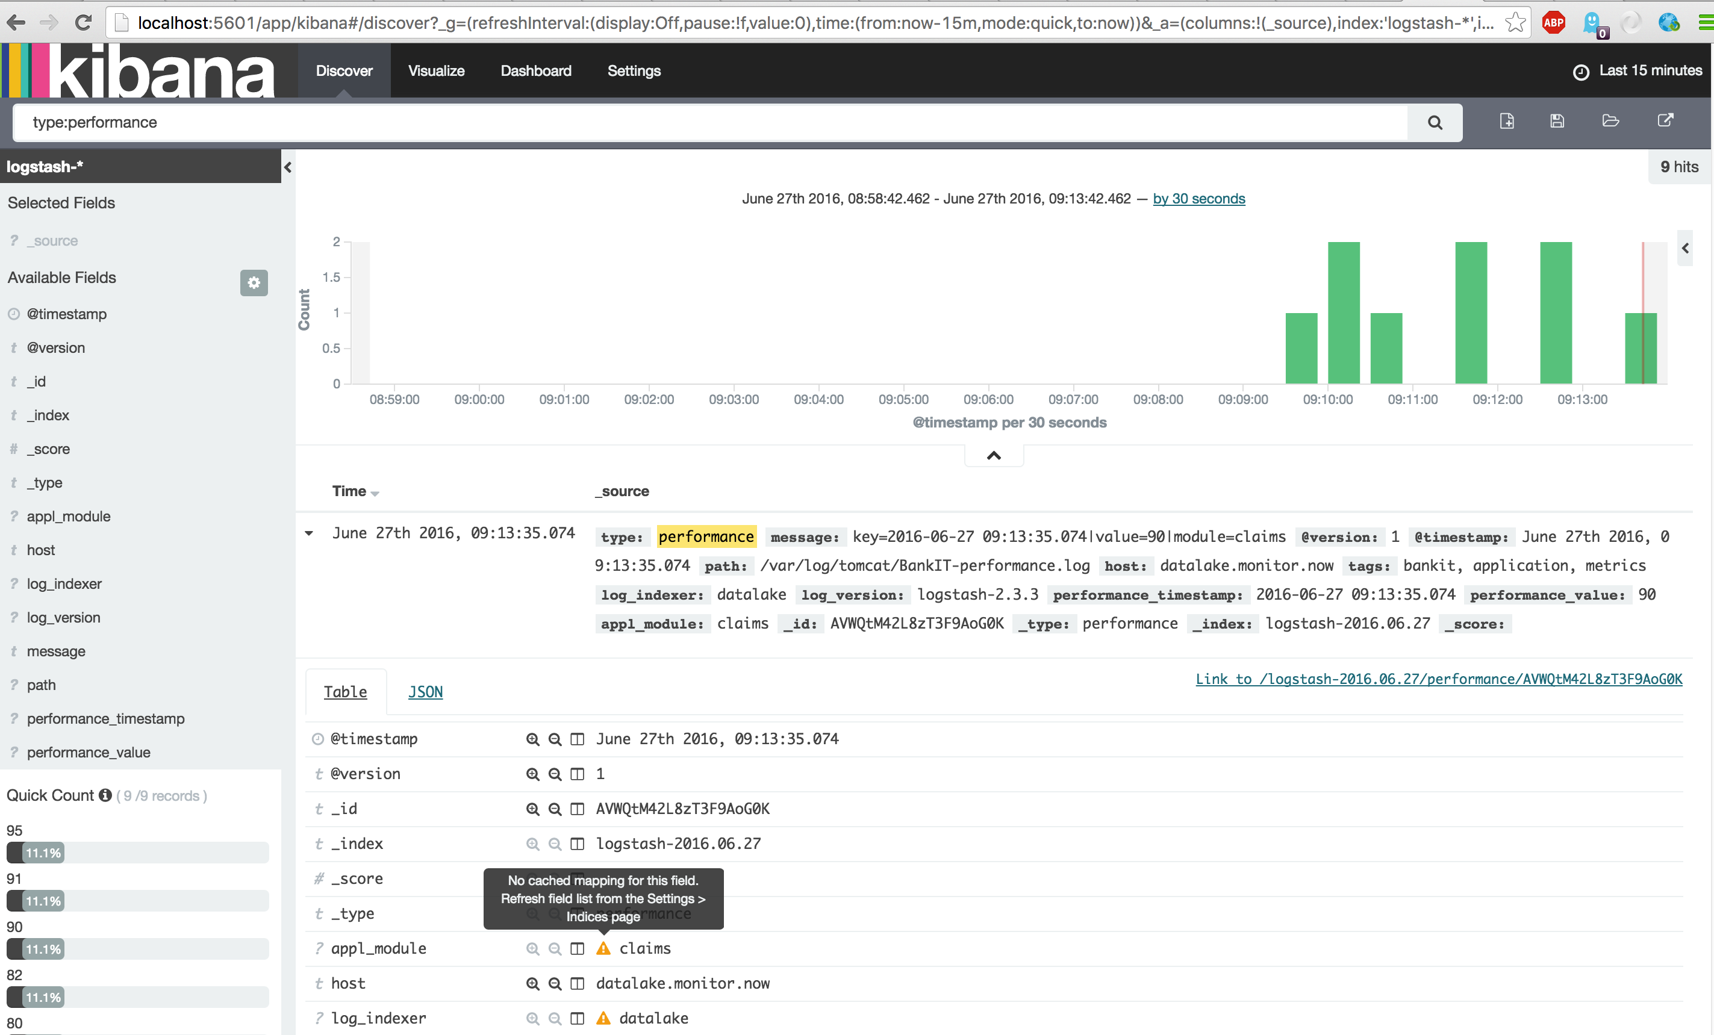Viewport: 1714px width, 1035px height.
Task: Filter out value on host row
Action: [x=555, y=984]
